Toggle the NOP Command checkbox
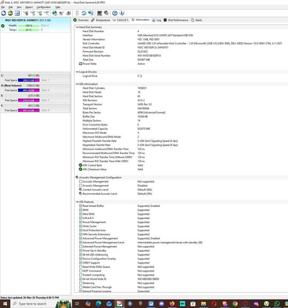Screen dimensions: 288x308 (81, 271)
